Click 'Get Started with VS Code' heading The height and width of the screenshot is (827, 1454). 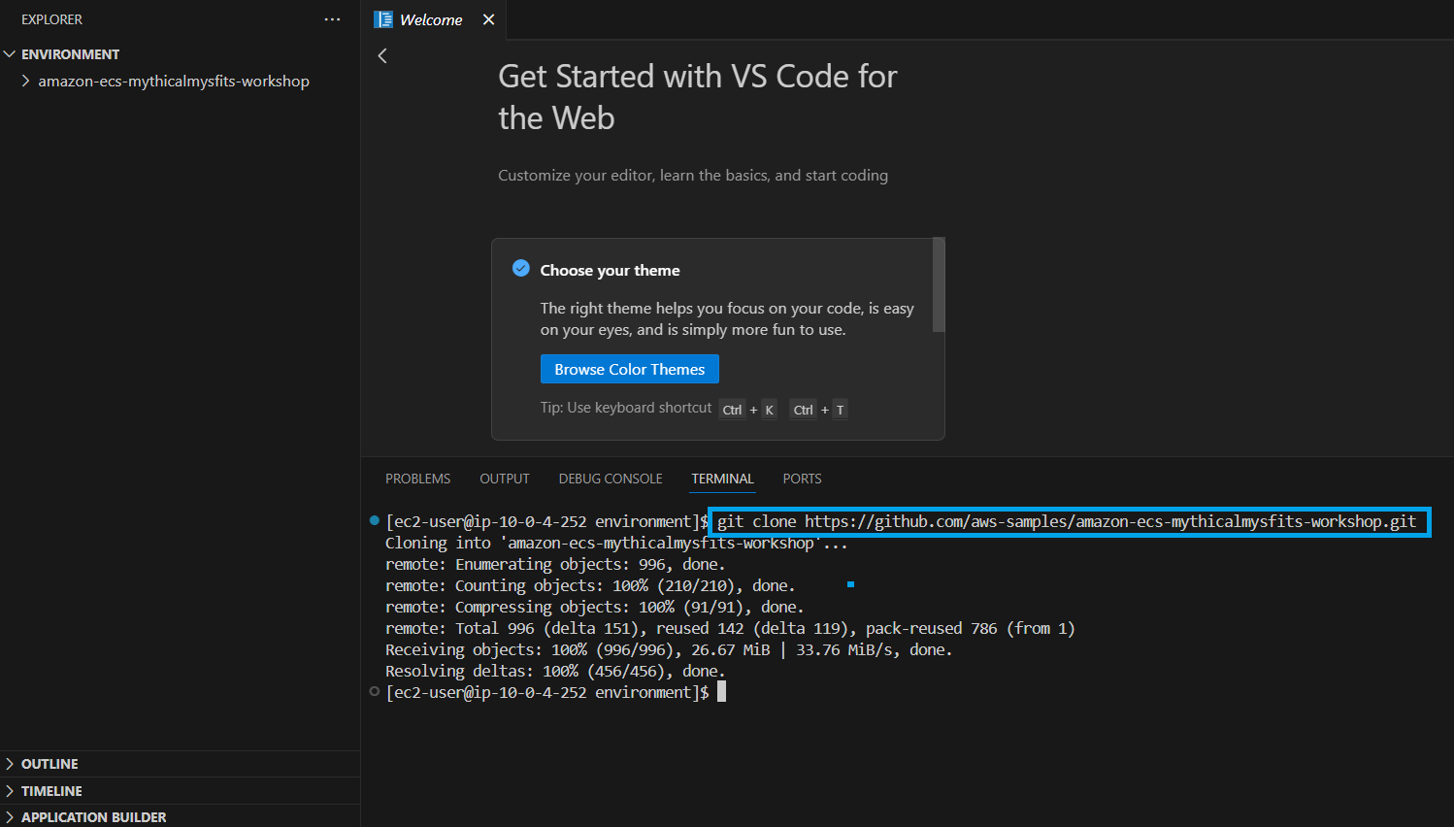pos(697,97)
